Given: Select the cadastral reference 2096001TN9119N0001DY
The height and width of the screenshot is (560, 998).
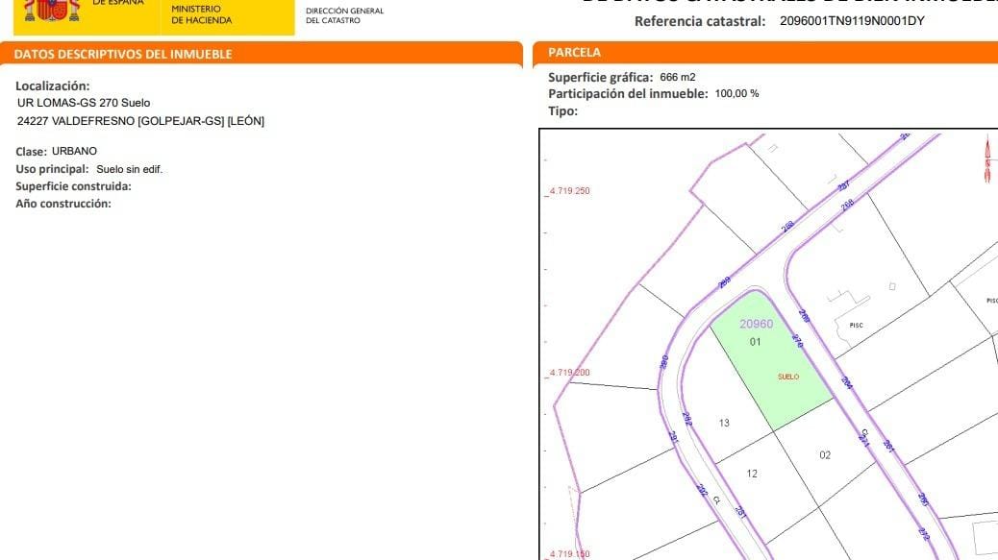Looking at the screenshot, I should point(852,21).
